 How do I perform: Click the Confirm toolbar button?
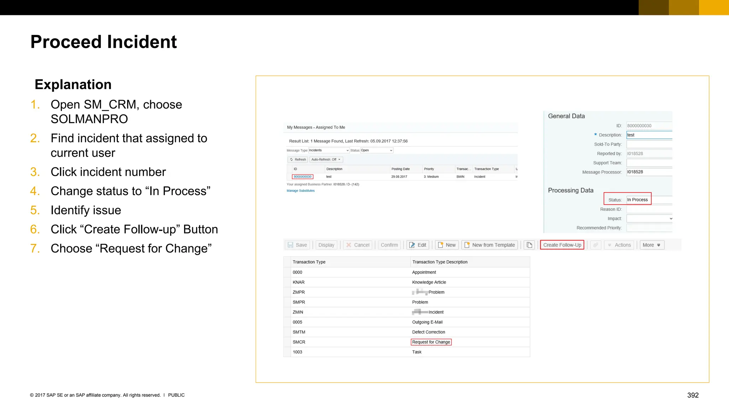(389, 245)
